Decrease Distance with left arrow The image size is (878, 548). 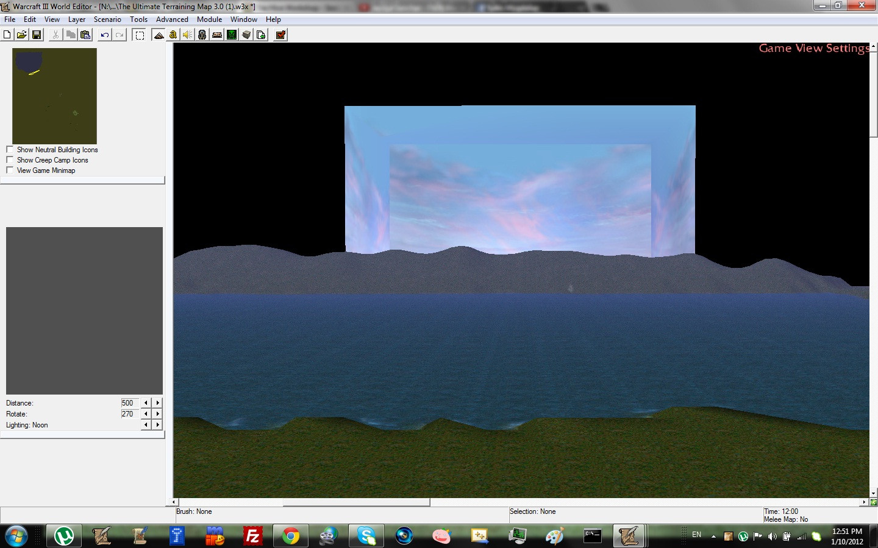pyautogui.click(x=146, y=403)
